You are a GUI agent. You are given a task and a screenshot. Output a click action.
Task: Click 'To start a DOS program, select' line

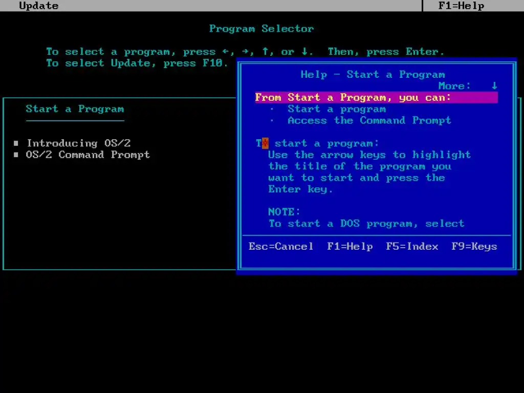[366, 223]
